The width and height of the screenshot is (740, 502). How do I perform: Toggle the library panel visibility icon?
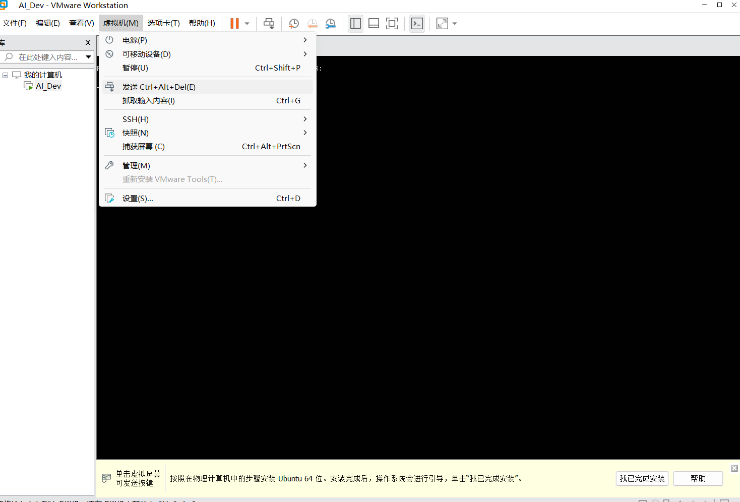point(355,23)
